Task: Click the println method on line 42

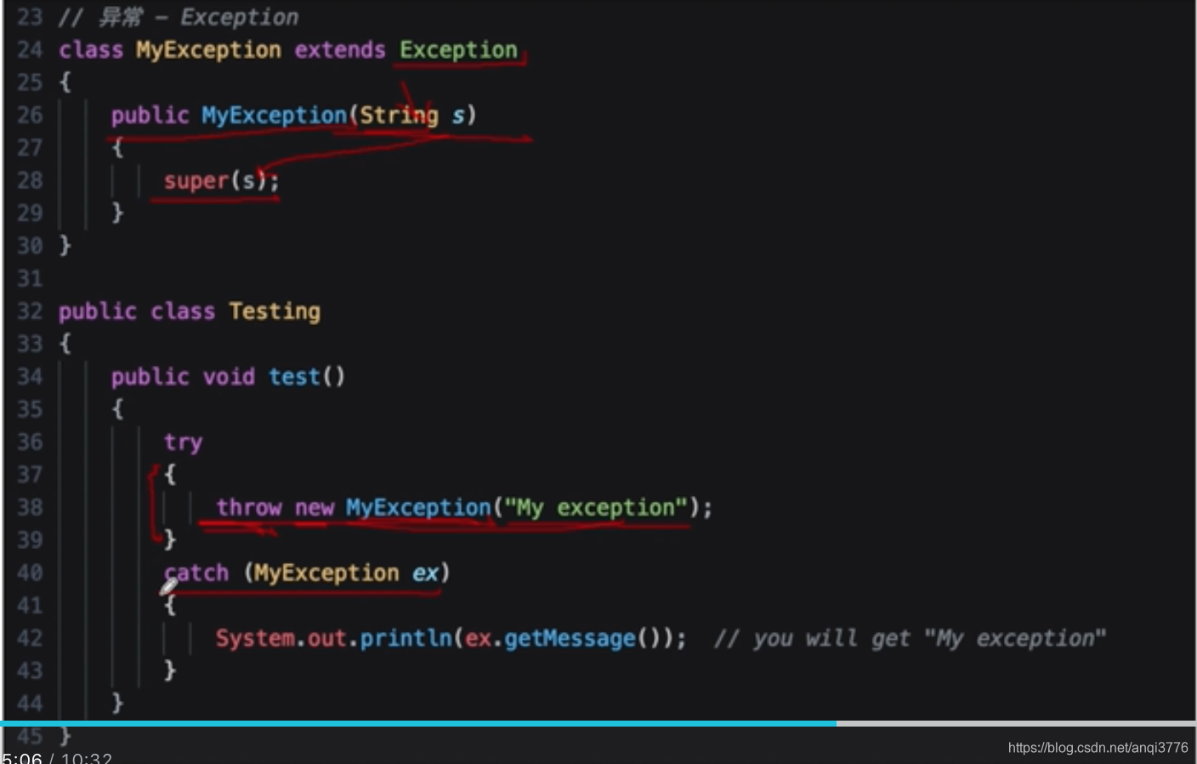Action: (x=406, y=639)
